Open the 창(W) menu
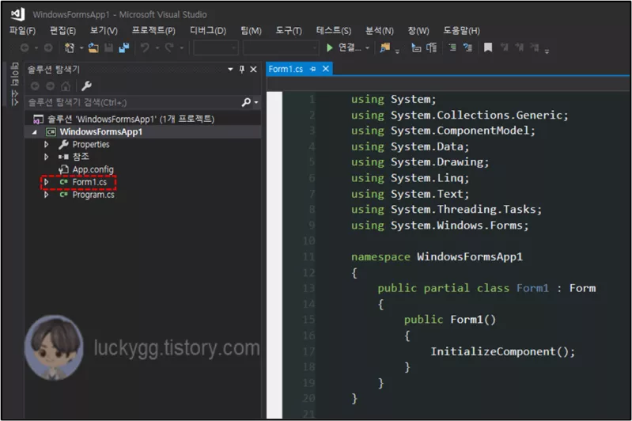 (418, 31)
